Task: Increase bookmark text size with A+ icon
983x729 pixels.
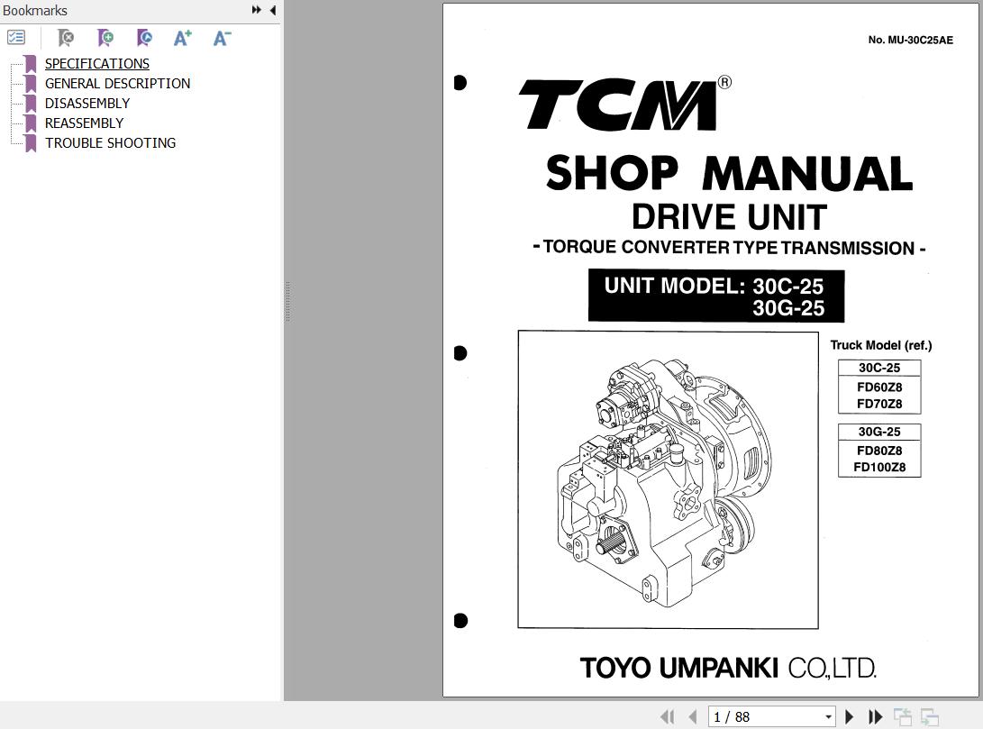Action: click(182, 38)
